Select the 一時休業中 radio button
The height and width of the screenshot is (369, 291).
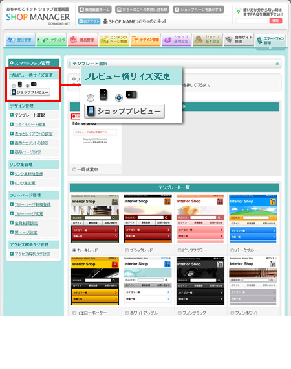pos(74,169)
